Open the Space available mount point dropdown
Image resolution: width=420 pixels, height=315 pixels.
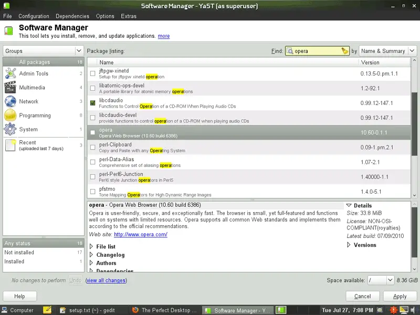[380, 280]
